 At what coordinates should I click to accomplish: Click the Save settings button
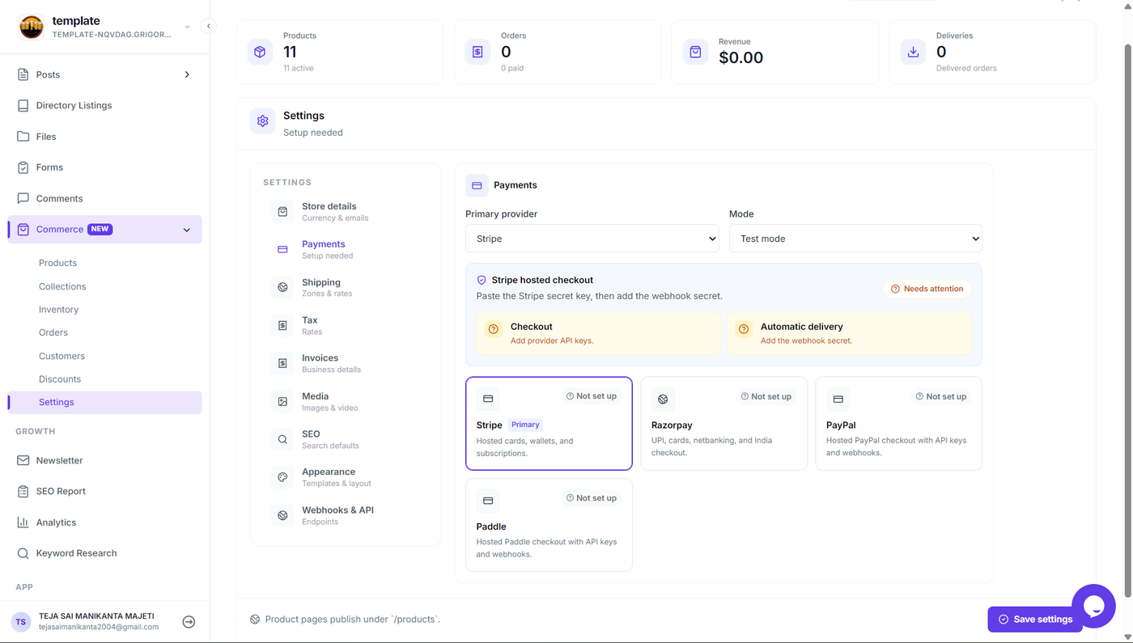pyautogui.click(x=1035, y=620)
